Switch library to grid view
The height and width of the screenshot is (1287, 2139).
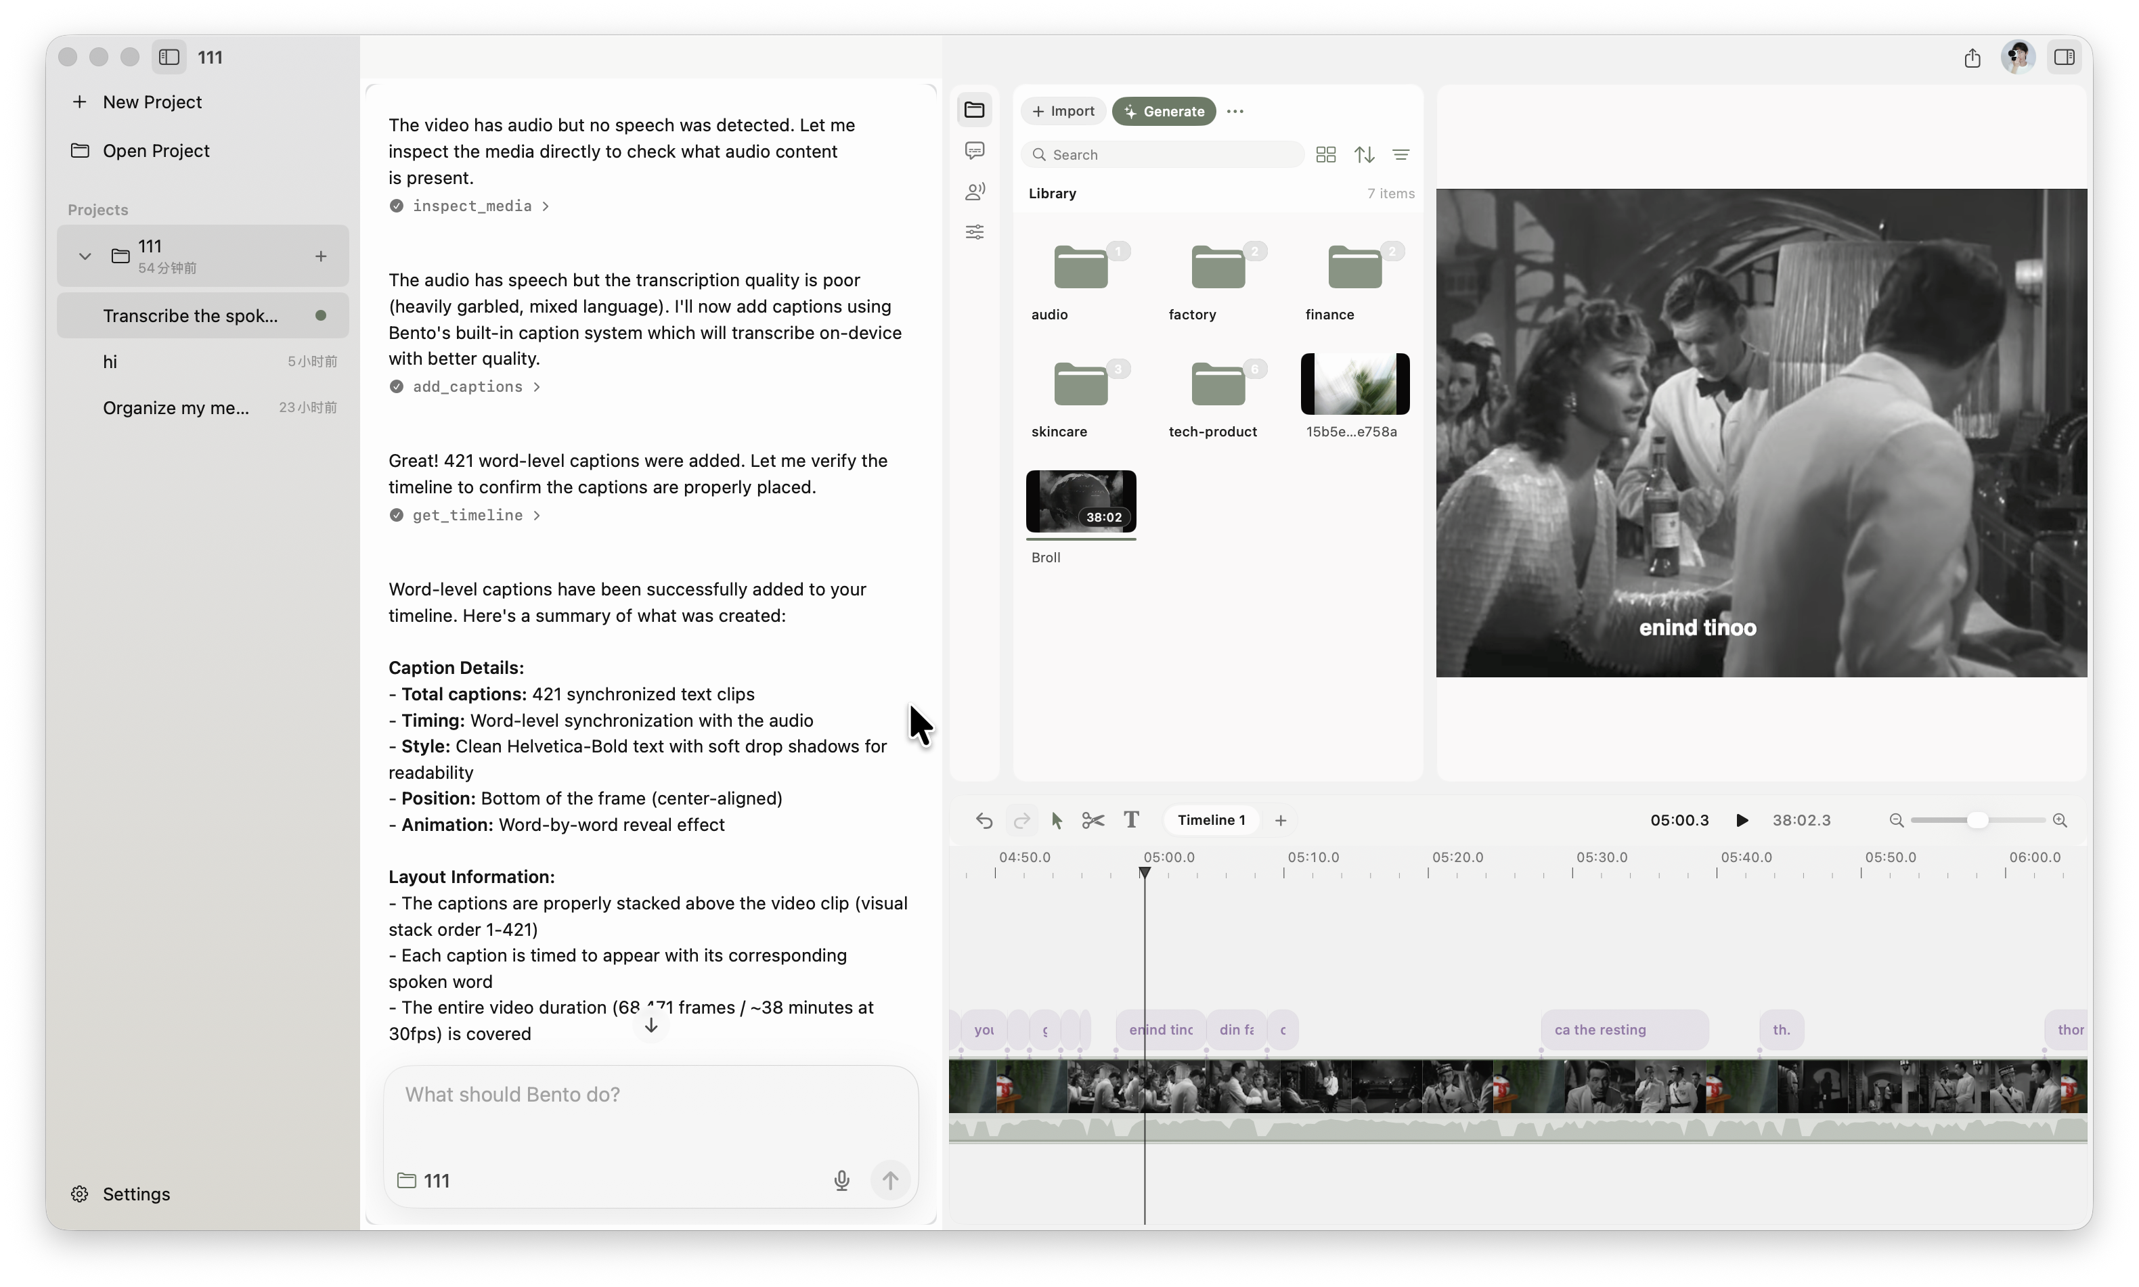(x=1325, y=154)
